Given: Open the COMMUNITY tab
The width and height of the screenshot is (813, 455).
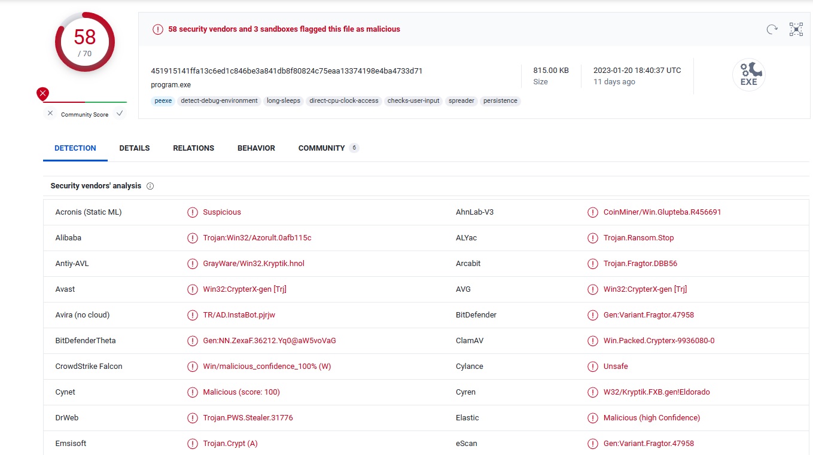Looking at the screenshot, I should [328, 148].
